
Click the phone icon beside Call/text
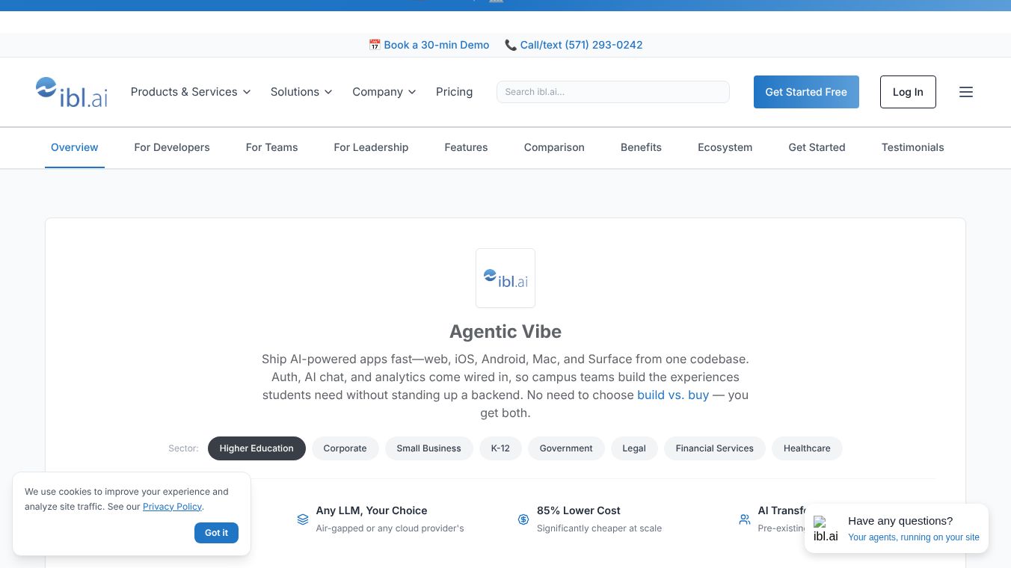tap(511, 45)
